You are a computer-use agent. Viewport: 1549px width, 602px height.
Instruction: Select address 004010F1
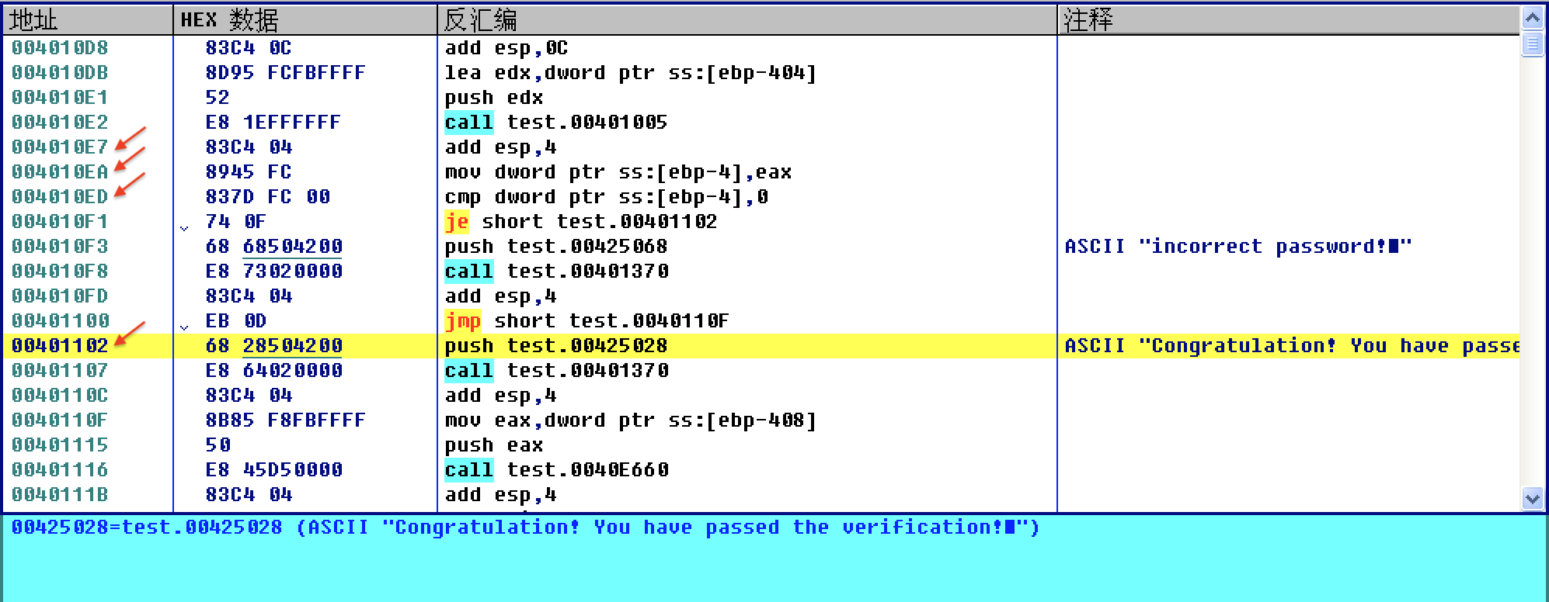(x=60, y=222)
